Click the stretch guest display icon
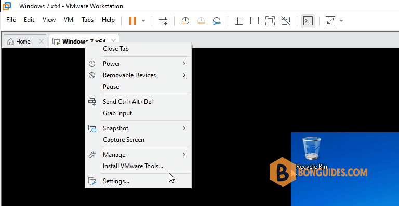399x206 pixels. point(330,21)
